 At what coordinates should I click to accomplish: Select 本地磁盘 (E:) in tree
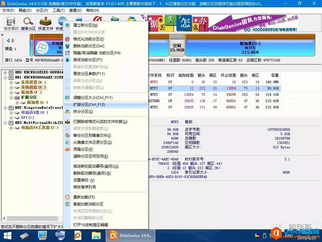34,87
